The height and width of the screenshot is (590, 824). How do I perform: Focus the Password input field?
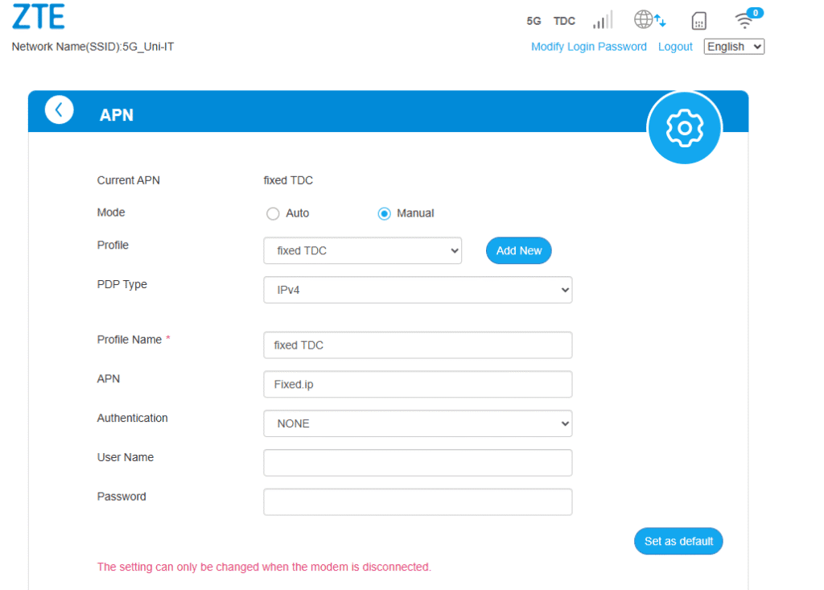[418, 501]
